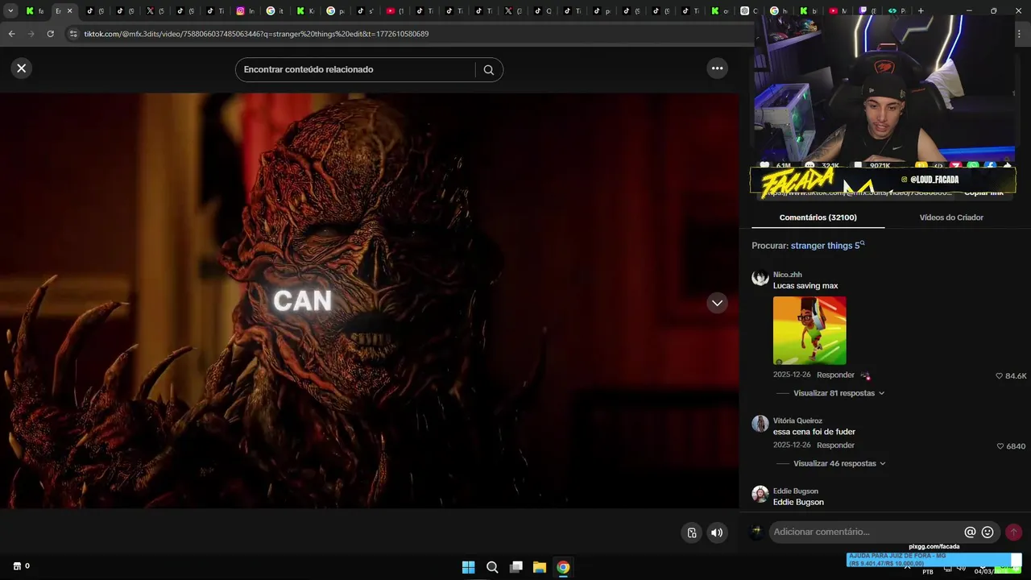Open the Nico.zhh commenter profile name

787,275
